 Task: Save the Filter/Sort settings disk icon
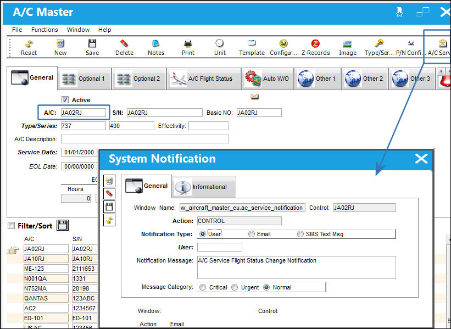[63, 225]
